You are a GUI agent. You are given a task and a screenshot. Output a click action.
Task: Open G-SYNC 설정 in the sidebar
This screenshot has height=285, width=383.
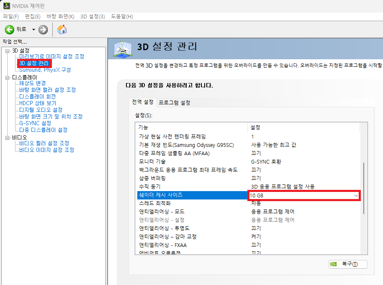pos(35,123)
